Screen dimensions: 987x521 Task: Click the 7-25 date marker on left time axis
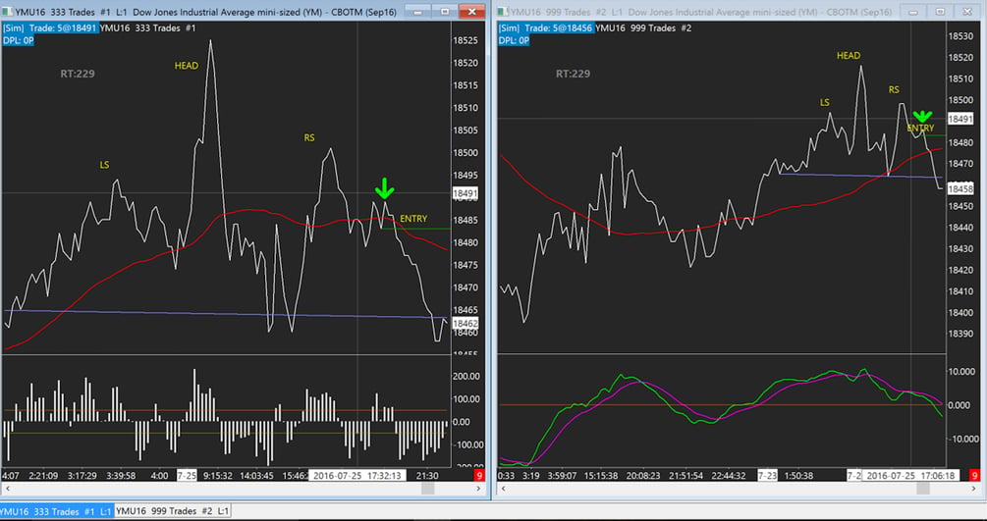(x=187, y=476)
